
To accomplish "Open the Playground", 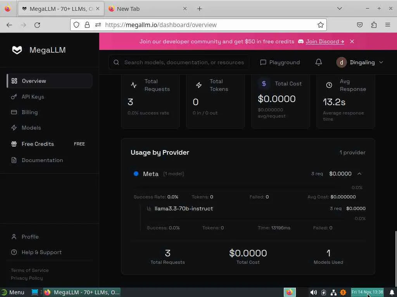I will point(280,62).
